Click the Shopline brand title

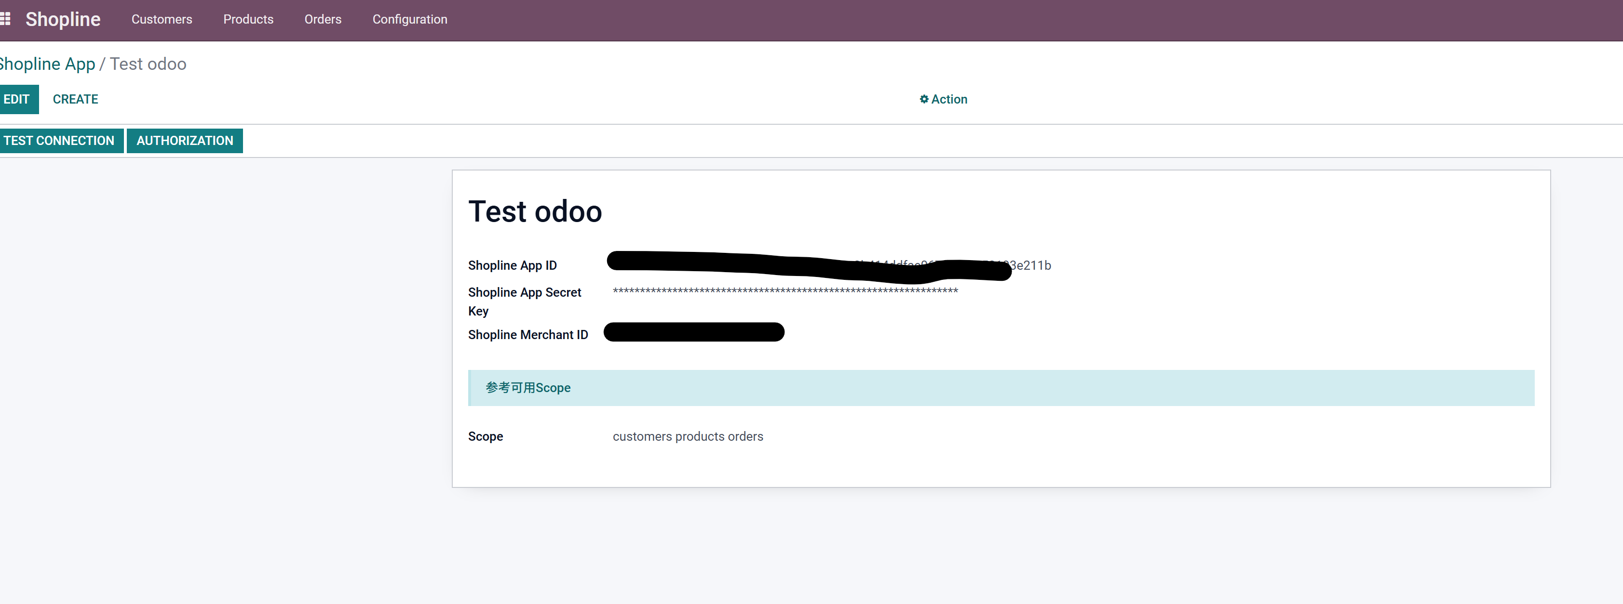[62, 19]
